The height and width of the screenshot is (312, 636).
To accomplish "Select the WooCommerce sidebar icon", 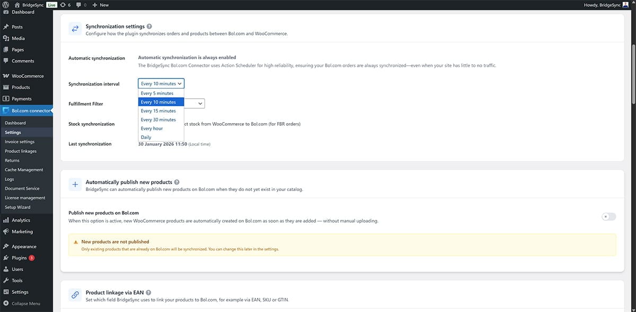I will click(x=7, y=76).
